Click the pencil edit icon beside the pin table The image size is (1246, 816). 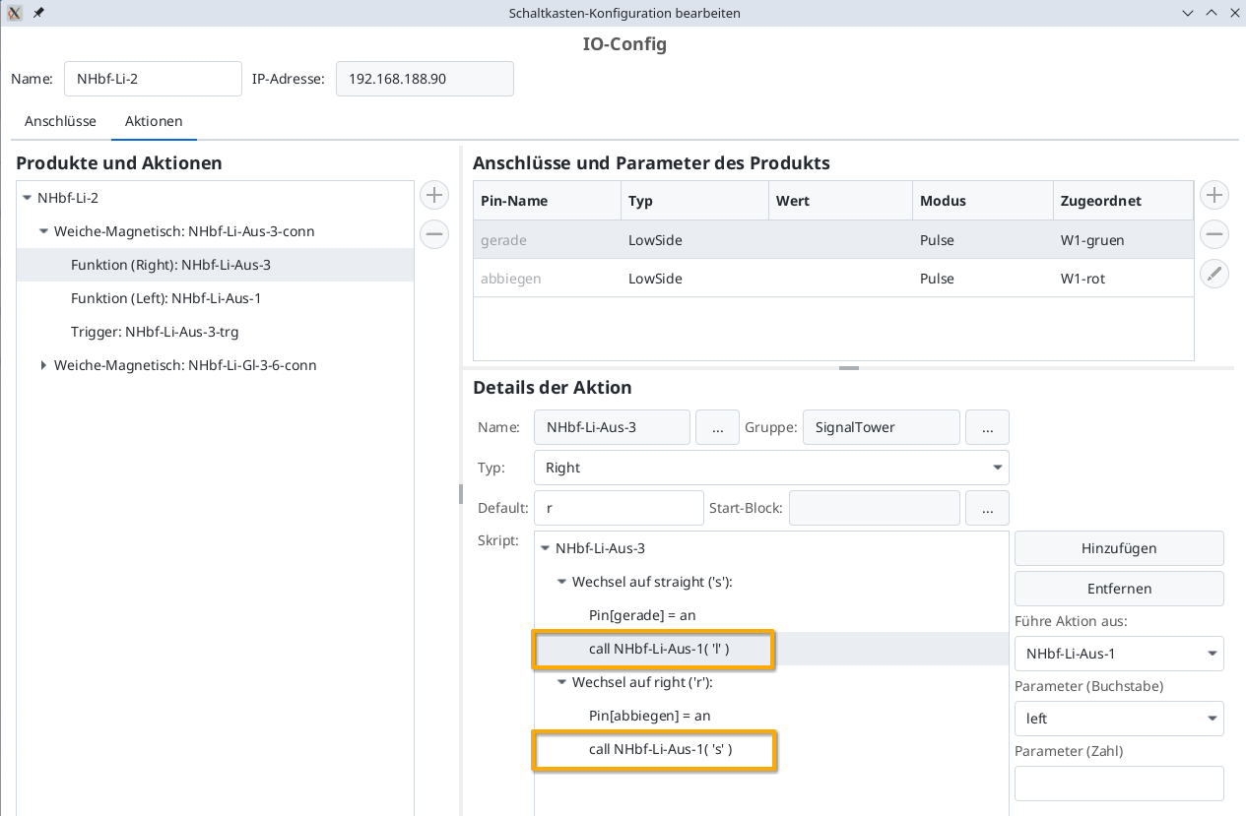tap(1214, 274)
